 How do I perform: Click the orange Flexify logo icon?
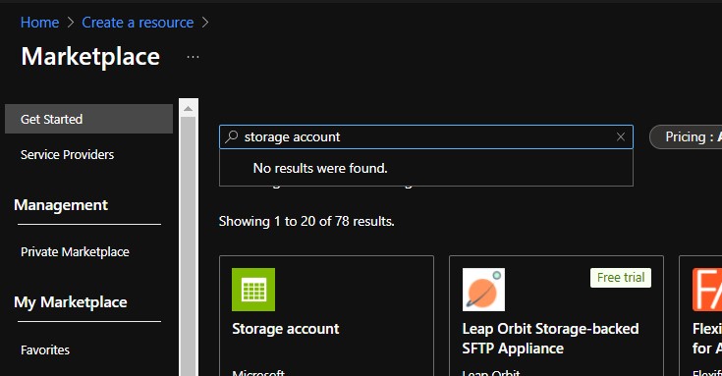pyautogui.click(x=707, y=290)
